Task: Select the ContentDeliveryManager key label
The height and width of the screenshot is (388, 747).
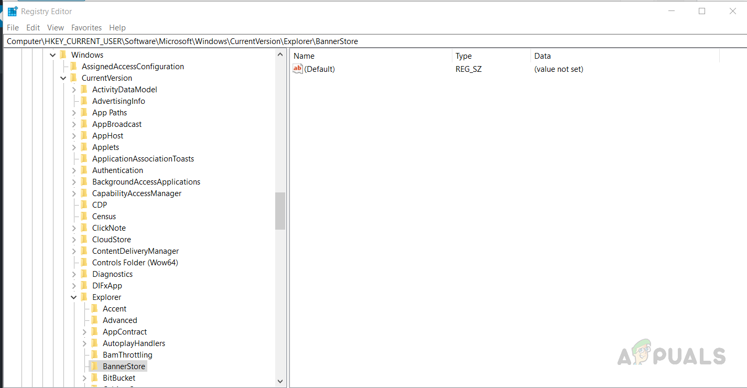Action: tap(136, 251)
